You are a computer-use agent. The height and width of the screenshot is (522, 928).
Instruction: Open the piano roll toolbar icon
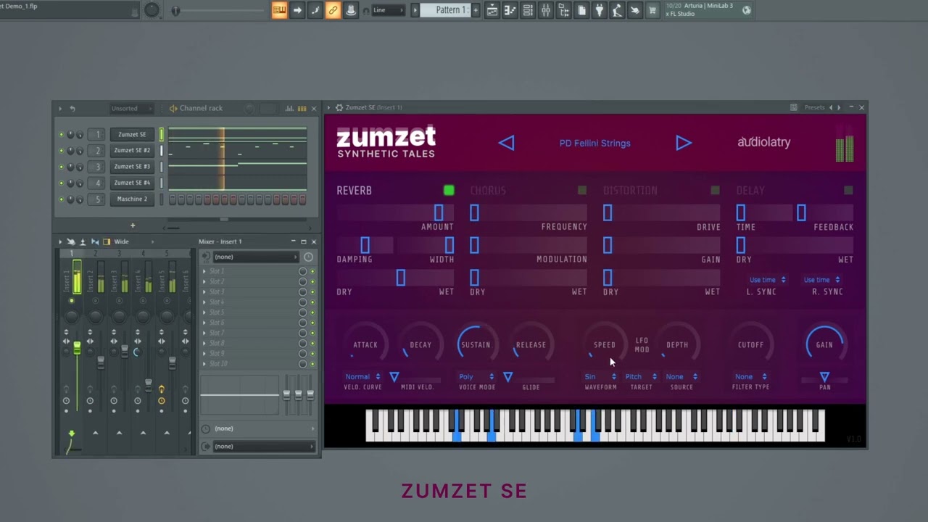(510, 10)
